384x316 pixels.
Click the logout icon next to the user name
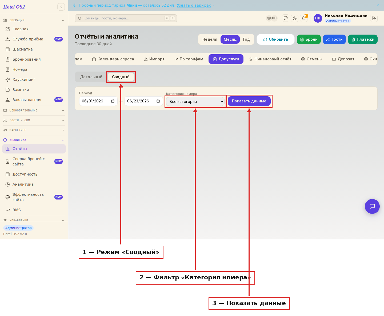[374, 18]
